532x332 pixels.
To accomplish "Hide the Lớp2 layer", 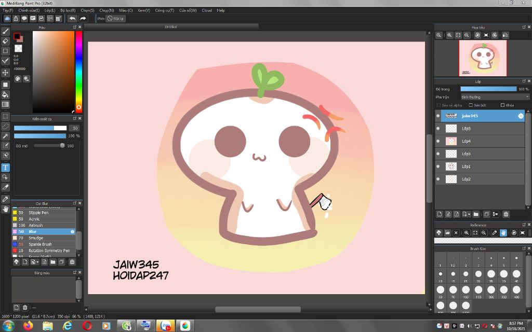I will (438, 179).
